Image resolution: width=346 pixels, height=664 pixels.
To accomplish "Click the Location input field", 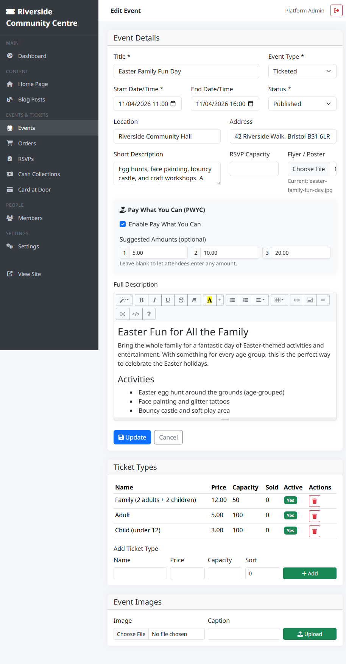I will pyautogui.click(x=167, y=136).
